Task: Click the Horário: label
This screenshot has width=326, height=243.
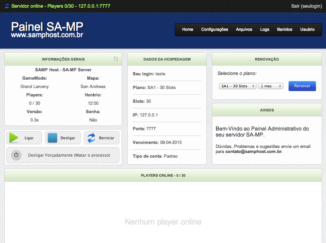Action: pyautogui.click(x=93, y=95)
